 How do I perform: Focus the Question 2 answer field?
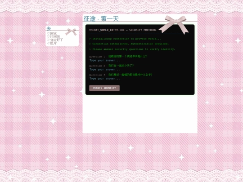click(x=104, y=70)
